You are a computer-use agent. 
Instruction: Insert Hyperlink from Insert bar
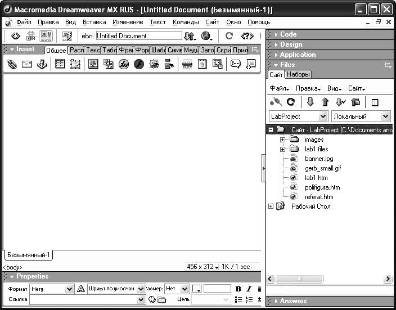12,65
